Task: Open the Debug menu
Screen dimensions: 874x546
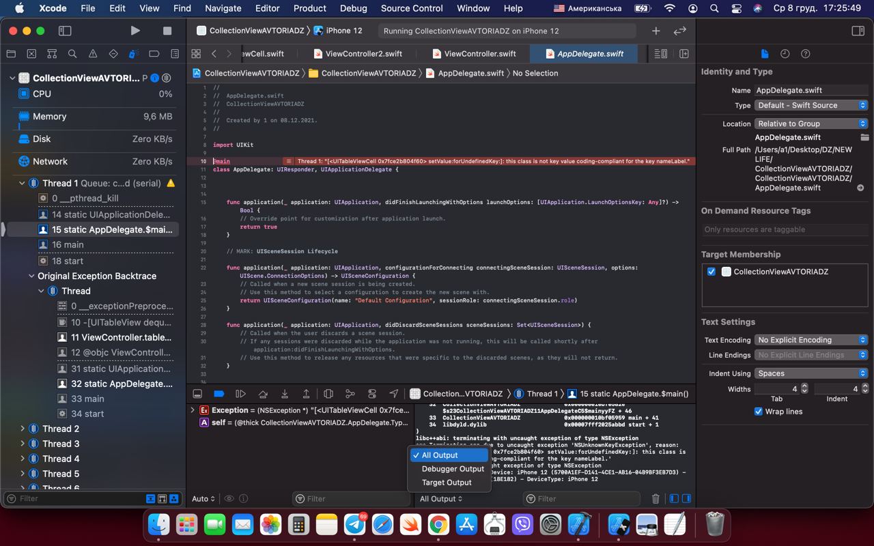Action: [353, 8]
